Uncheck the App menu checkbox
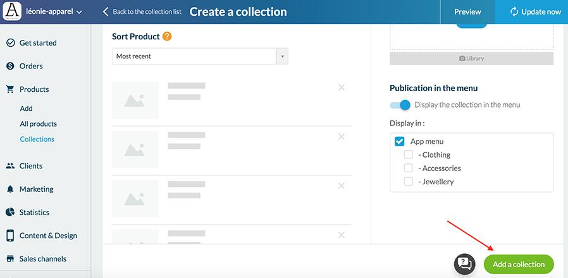Screen dimensions: 568x278 tap(399, 142)
